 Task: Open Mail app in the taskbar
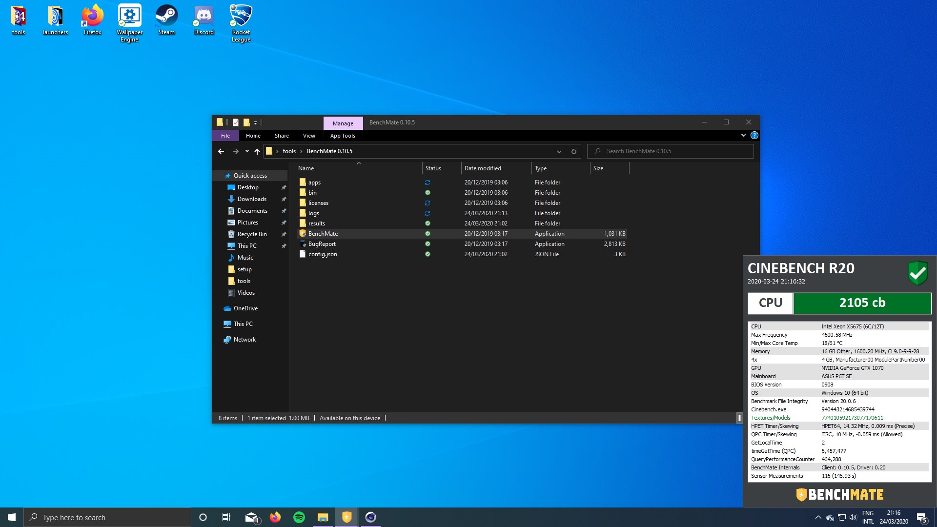(x=252, y=517)
